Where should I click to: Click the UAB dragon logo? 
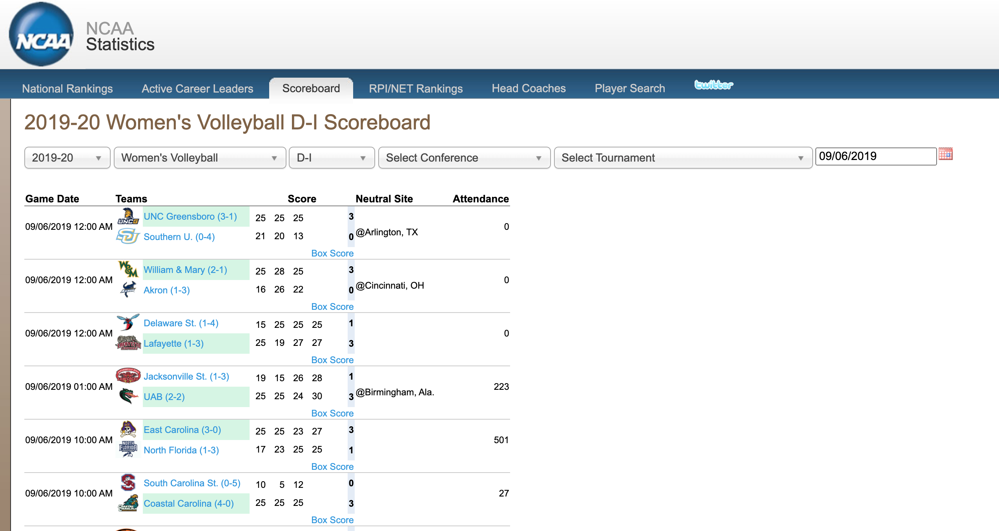(128, 396)
